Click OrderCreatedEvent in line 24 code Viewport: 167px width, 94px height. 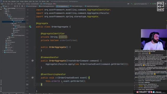(90, 64)
